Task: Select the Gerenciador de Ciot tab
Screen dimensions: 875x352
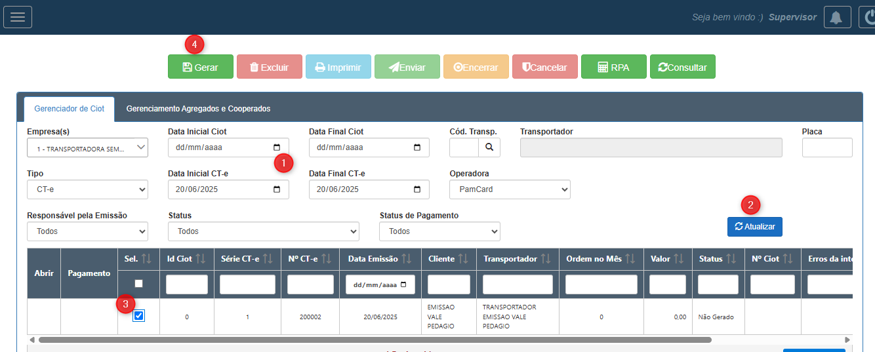Action: 69,109
